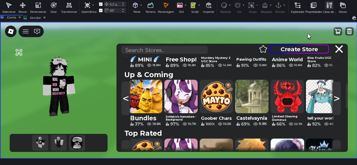Screen dimensions: 357x165
Task: Pick the Dimensionar scale tool
Action: (38, 5)
